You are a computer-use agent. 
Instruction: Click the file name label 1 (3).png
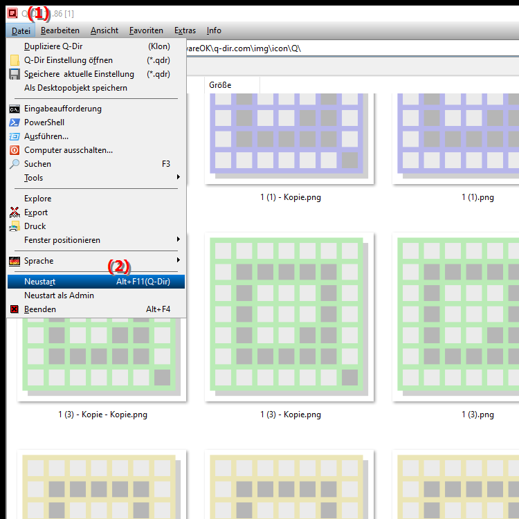point(477,415)
